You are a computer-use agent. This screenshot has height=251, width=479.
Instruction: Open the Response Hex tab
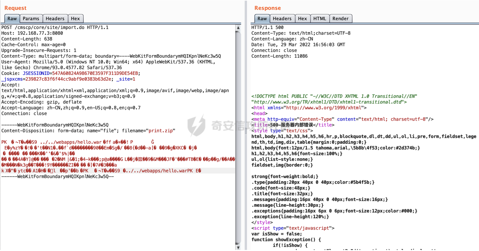coord(303,19)
